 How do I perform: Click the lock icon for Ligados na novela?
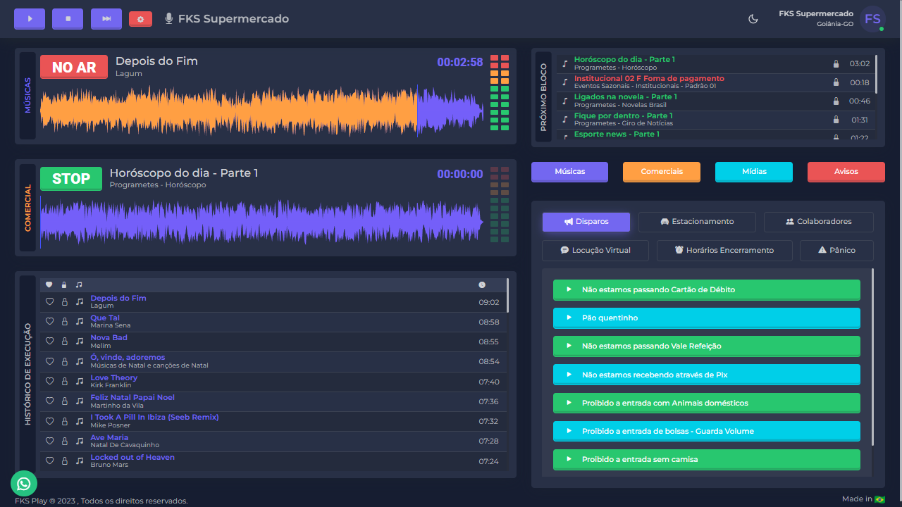[x=836, y=101]
